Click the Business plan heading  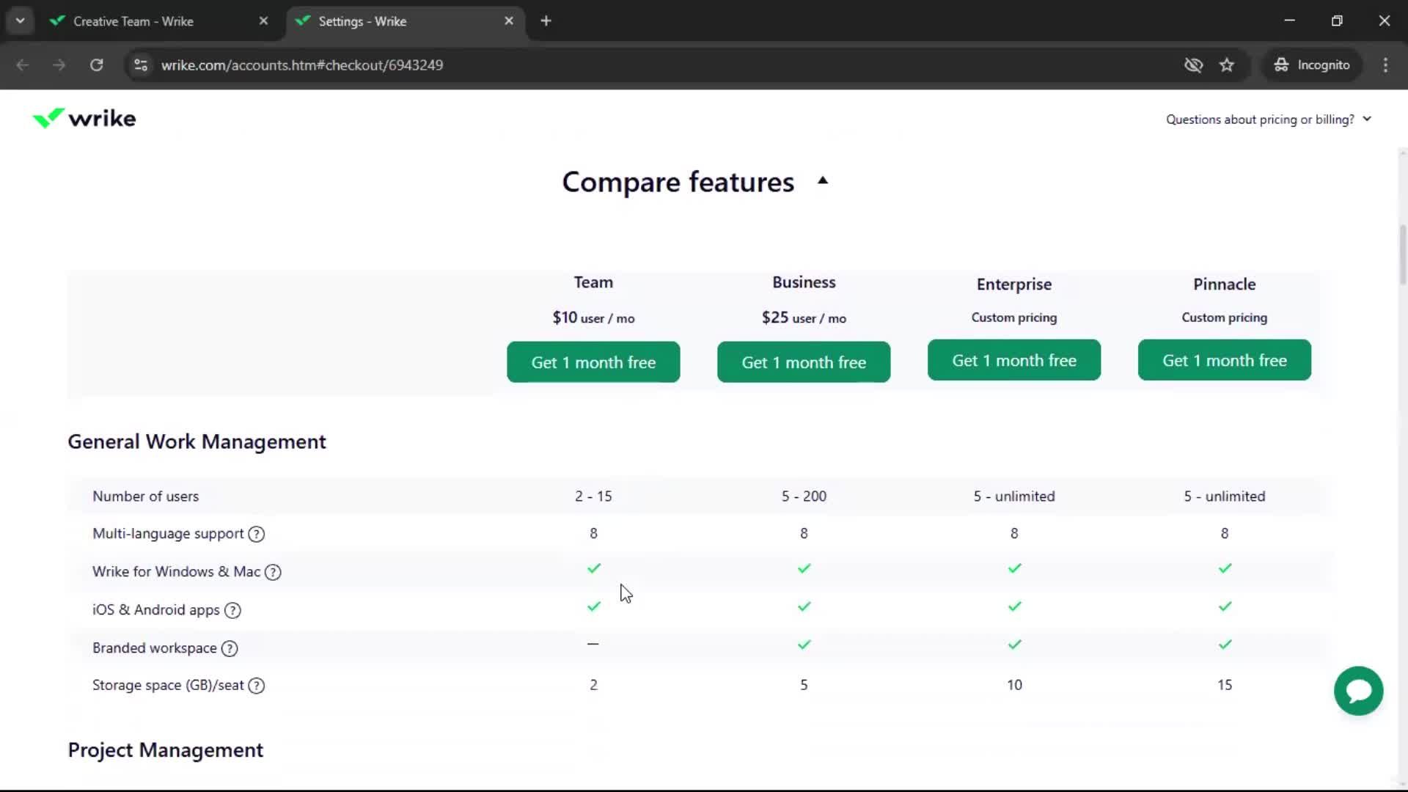coord(804,282)
